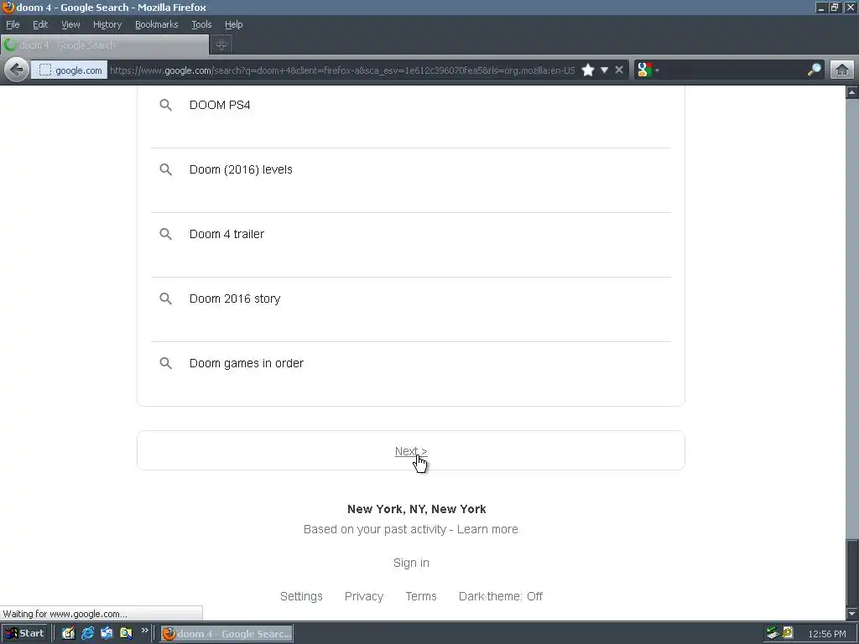Open the Bookmarks menu
The height and width of the screenshot is (644, 859).
tap(157, 24)
